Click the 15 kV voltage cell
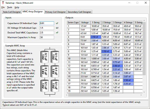The image size is (150, 109). point(85,58)
